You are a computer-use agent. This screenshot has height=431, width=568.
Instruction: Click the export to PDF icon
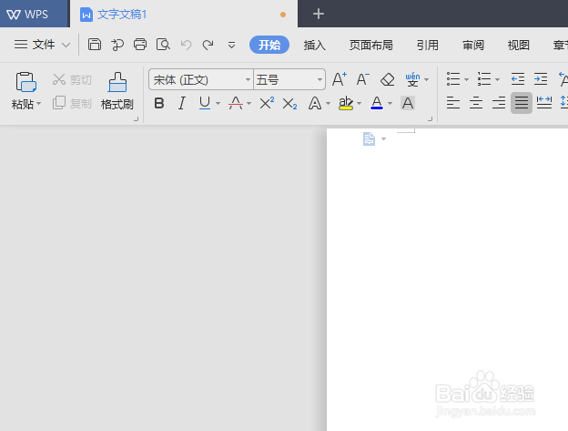[x=117, y=45]
